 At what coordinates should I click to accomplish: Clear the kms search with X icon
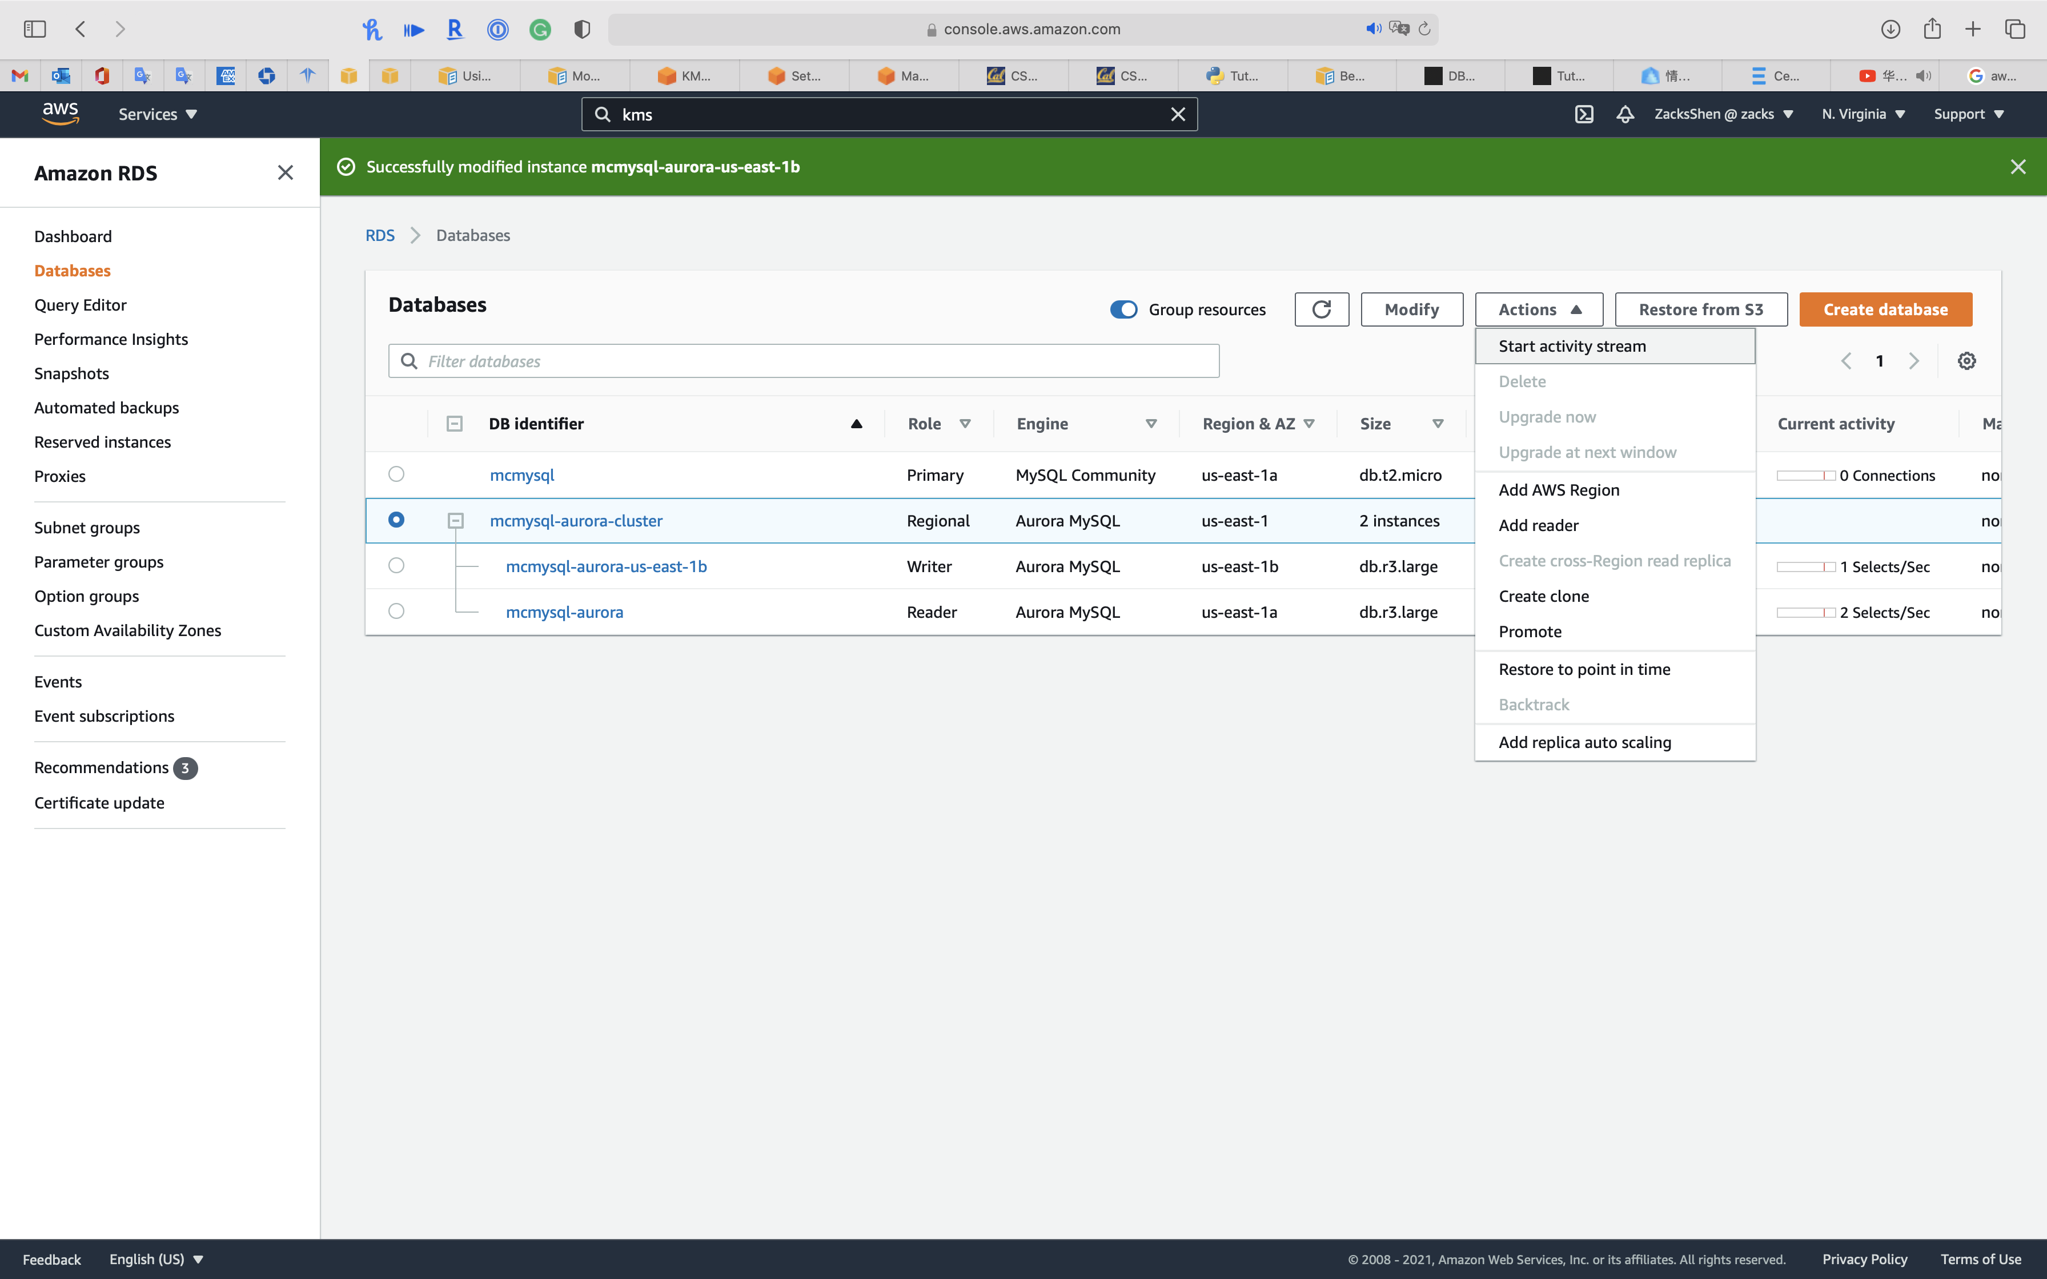1178,114
